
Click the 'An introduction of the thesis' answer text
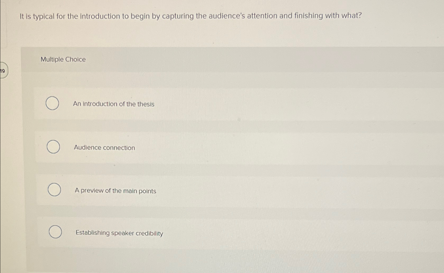point(114,104)
